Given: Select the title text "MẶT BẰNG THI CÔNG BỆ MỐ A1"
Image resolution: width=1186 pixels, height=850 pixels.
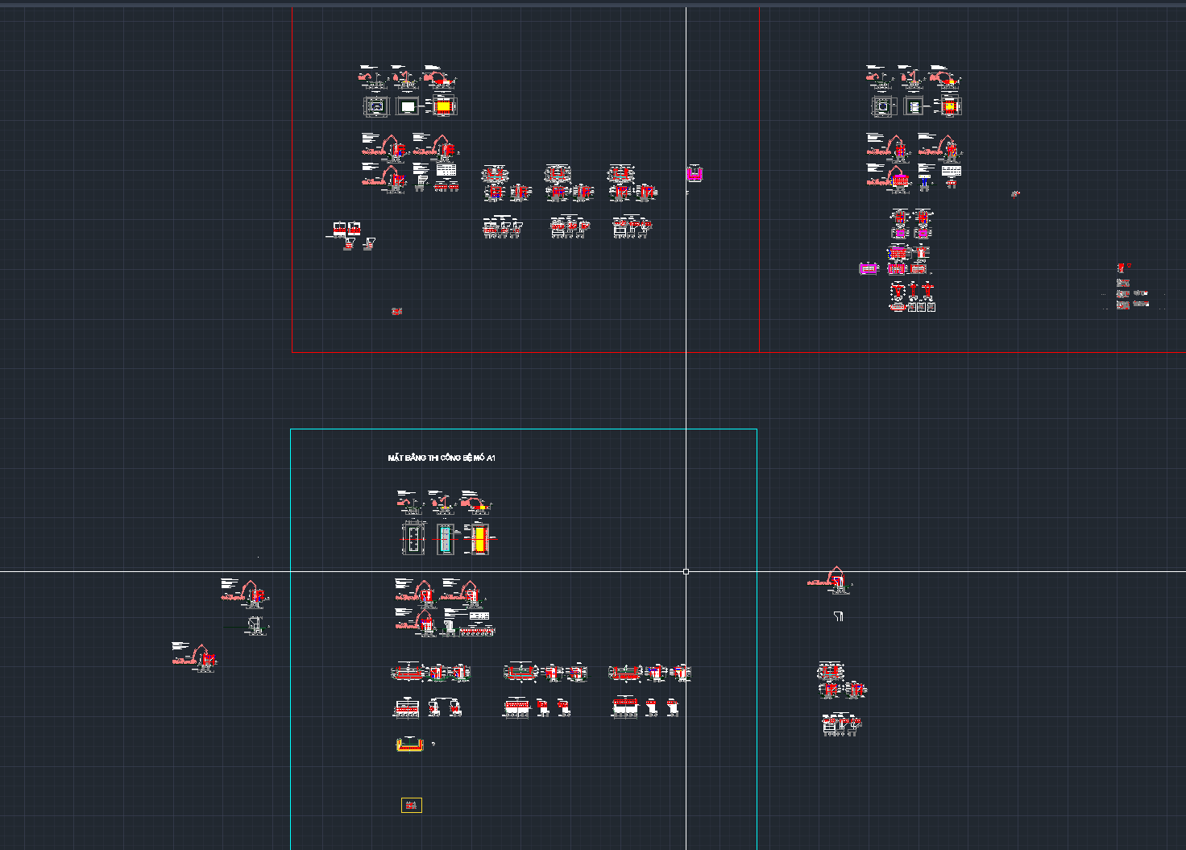Looking at the screenshot, I should tap(442, 458).
